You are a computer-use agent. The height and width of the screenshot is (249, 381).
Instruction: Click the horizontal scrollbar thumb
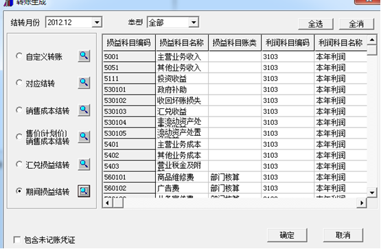[x=118, y=202]
